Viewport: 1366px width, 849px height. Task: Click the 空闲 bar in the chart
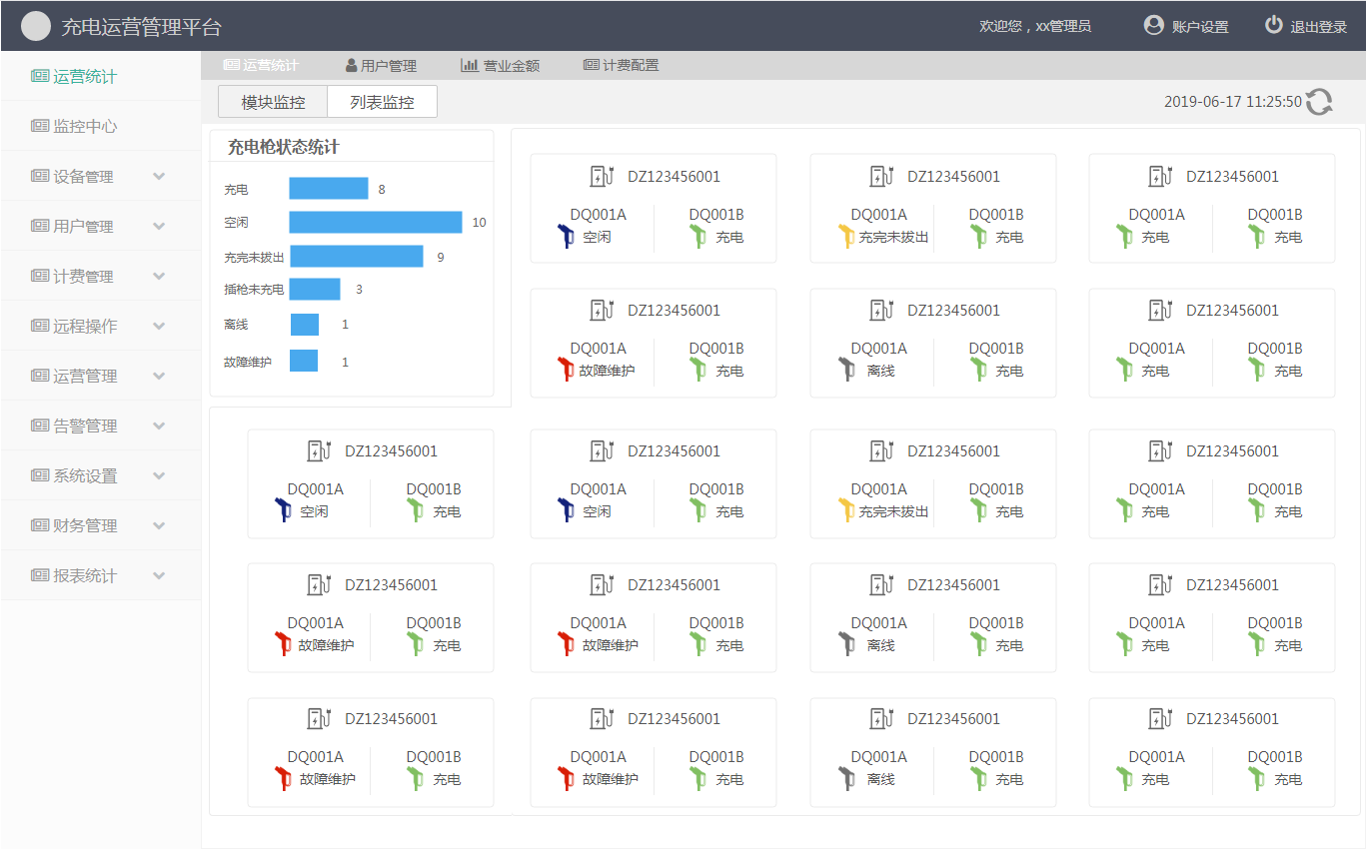[x=376, y=222]
